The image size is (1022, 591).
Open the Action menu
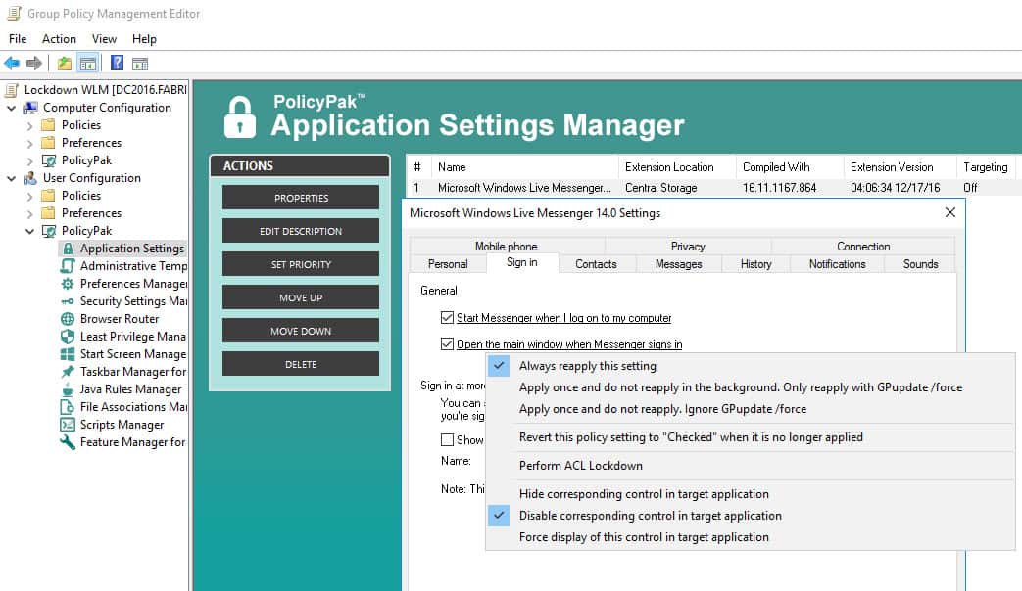(59, 39)
